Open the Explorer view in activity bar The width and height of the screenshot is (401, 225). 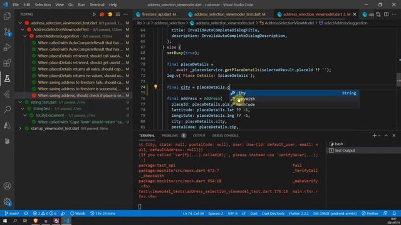(7, 16)
